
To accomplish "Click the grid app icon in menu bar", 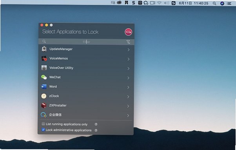I will click(140, 3).
